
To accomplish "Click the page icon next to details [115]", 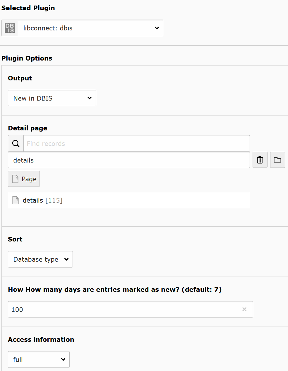I will [x=15, y=200].
